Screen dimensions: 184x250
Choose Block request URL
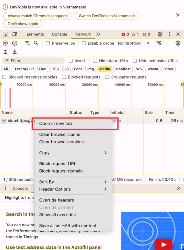click(x=73, y=164)
